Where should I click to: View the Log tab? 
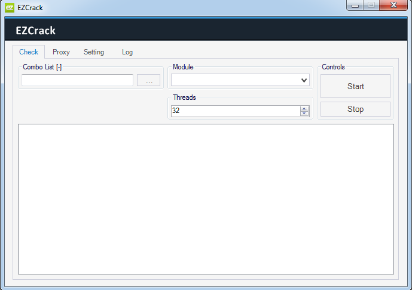click(x=127, y=52)
